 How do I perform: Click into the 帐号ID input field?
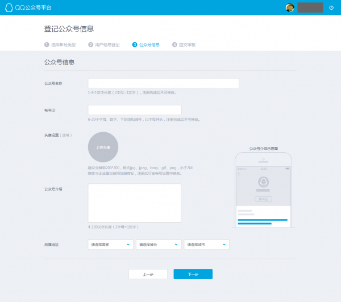tap(134, 110)
